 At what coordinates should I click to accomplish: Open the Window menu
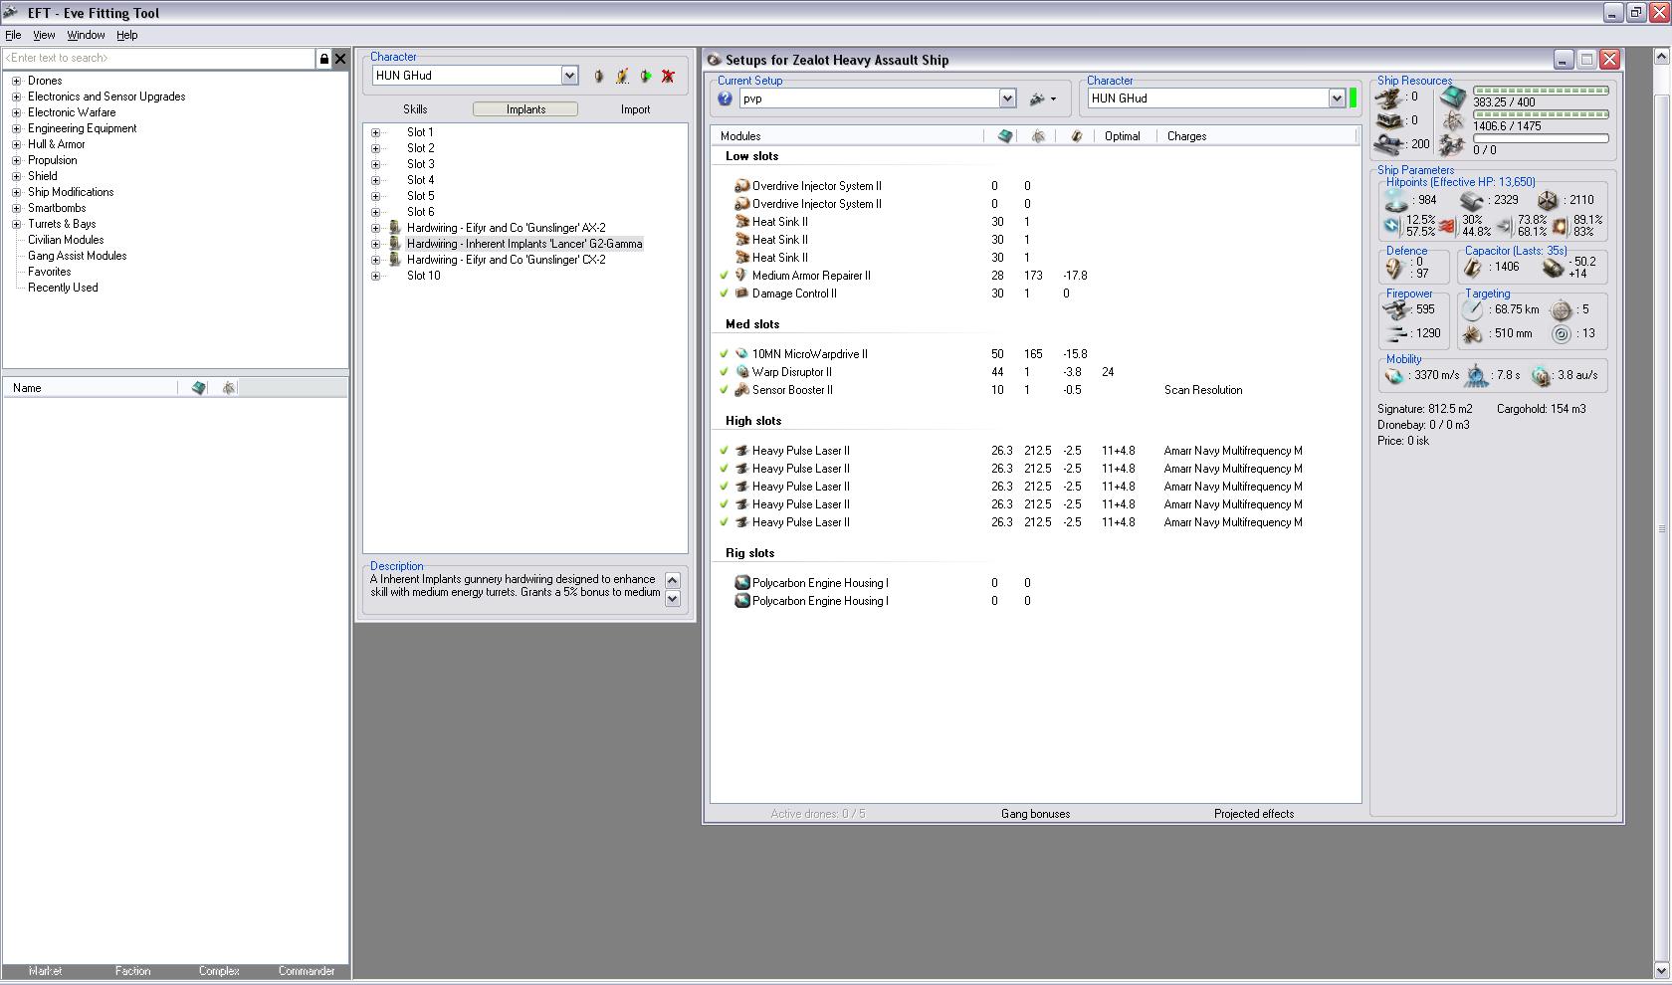tap(86, 35)
